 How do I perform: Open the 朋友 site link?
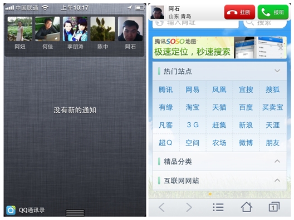(x=273, y=143)
